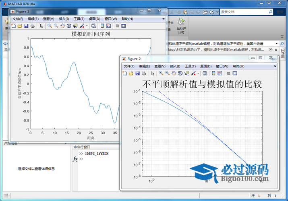Open 桌面(D) menu in Figure 2
This screenshot has width=288, height=201.
pyautogui.click(x=206, y=66)
